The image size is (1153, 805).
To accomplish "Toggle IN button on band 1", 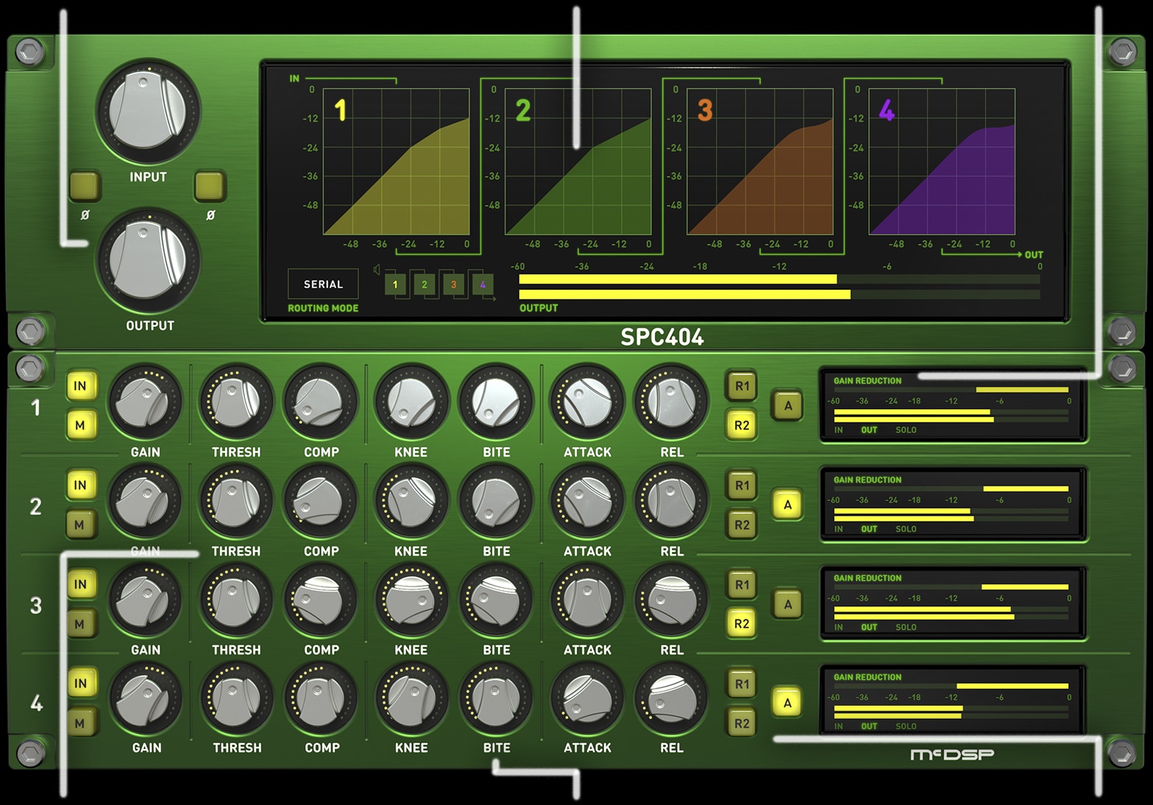I will pos(80,386).
